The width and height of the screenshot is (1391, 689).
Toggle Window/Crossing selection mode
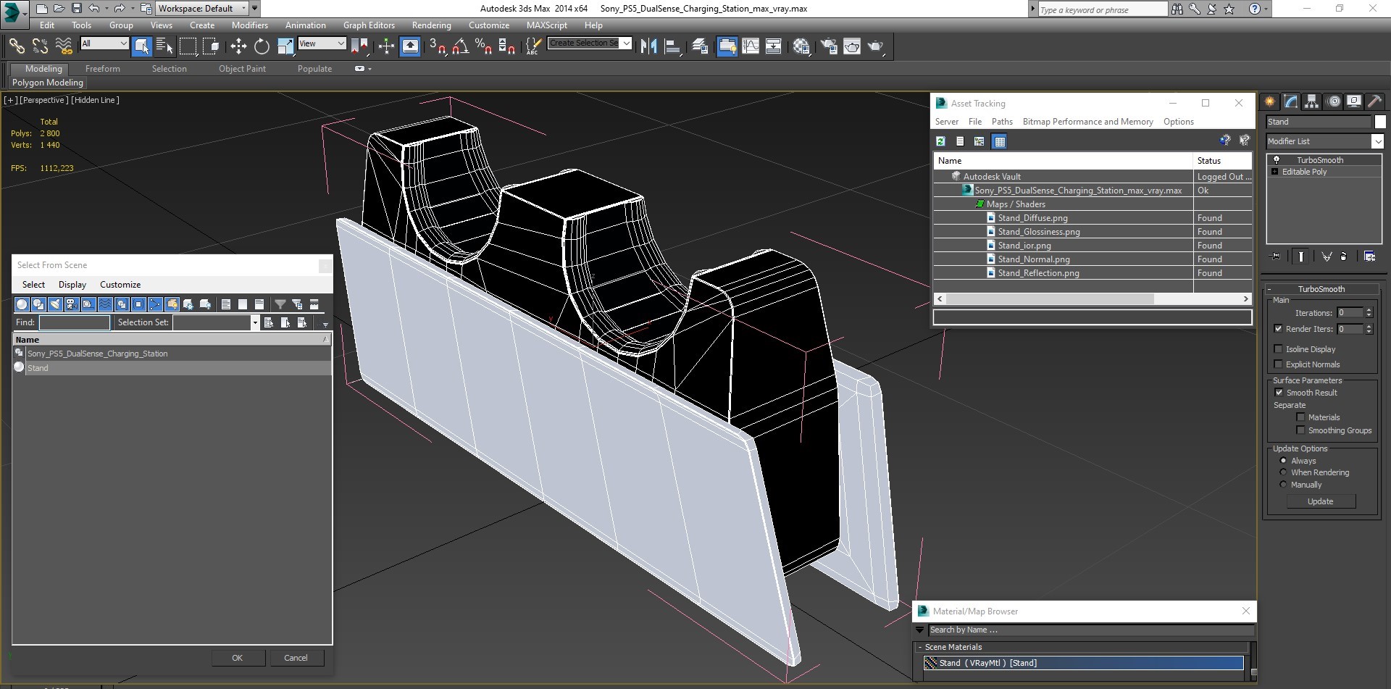(211, 46)
